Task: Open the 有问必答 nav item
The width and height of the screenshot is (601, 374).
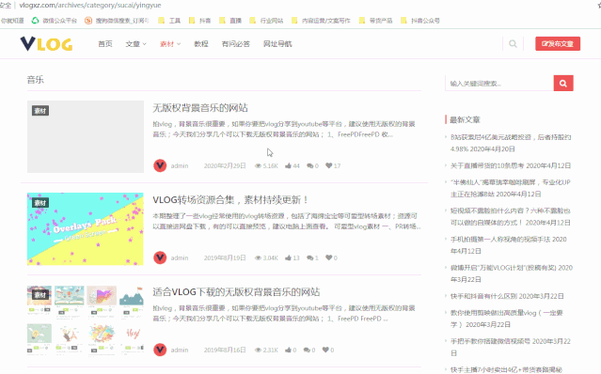Action: pyautogui.click(x=236, y=44)
